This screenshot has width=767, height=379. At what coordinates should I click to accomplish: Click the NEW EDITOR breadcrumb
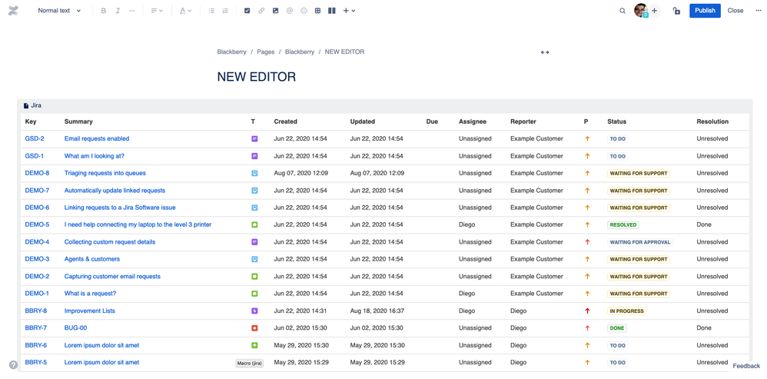(344, 52)
